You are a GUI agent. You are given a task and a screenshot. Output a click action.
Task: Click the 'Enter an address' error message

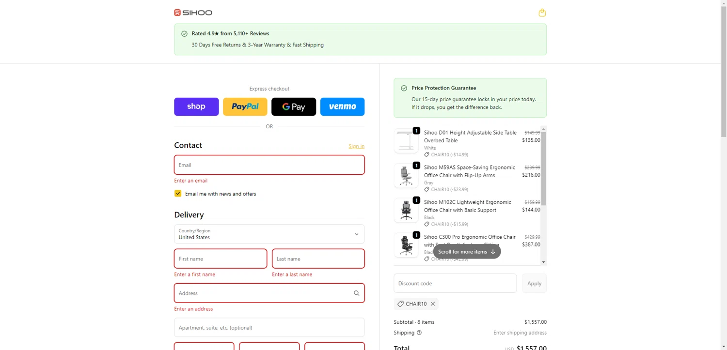pyautogui.click(x=193, y=309)
